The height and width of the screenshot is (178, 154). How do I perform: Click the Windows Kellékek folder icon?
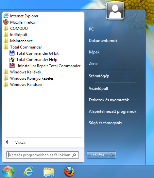6,72
